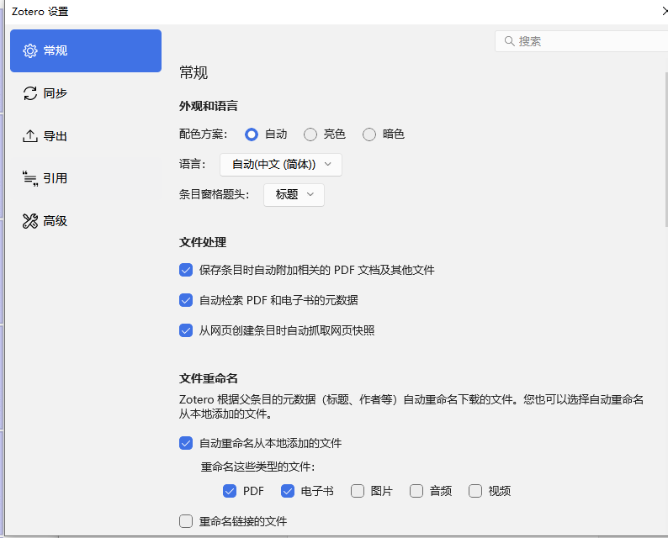Enable 重命名链接的文件 checkbox

[x=186, y=521]
